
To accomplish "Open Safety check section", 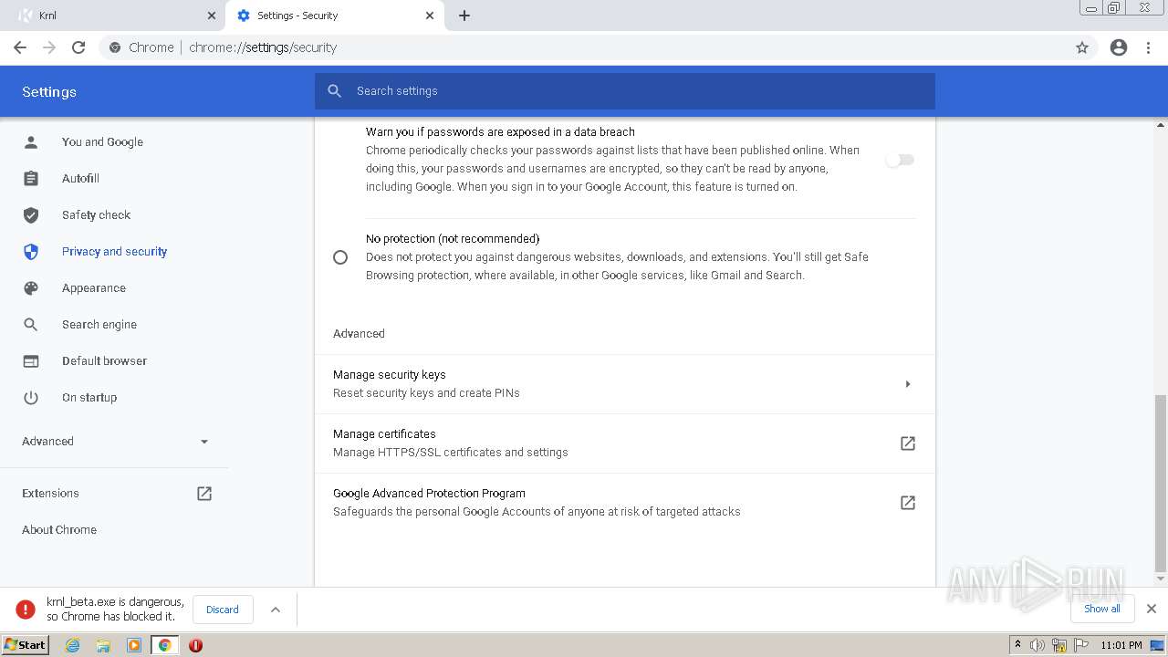I will coord(96,215).
